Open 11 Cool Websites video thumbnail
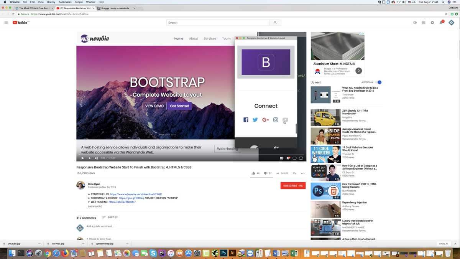460x259 pixels. coord(325,154)
